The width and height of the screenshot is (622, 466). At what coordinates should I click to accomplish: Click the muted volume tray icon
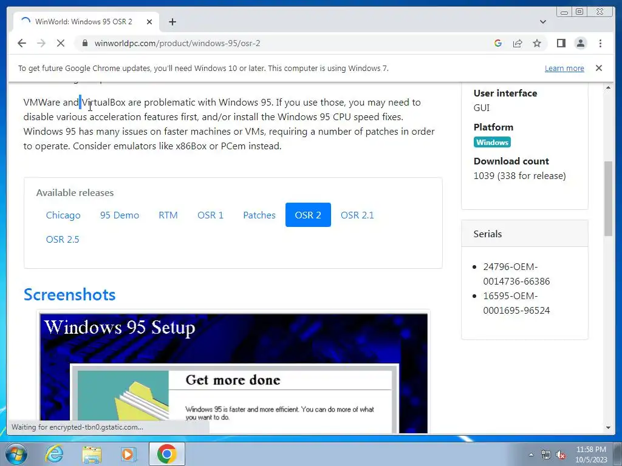(561, 454)
